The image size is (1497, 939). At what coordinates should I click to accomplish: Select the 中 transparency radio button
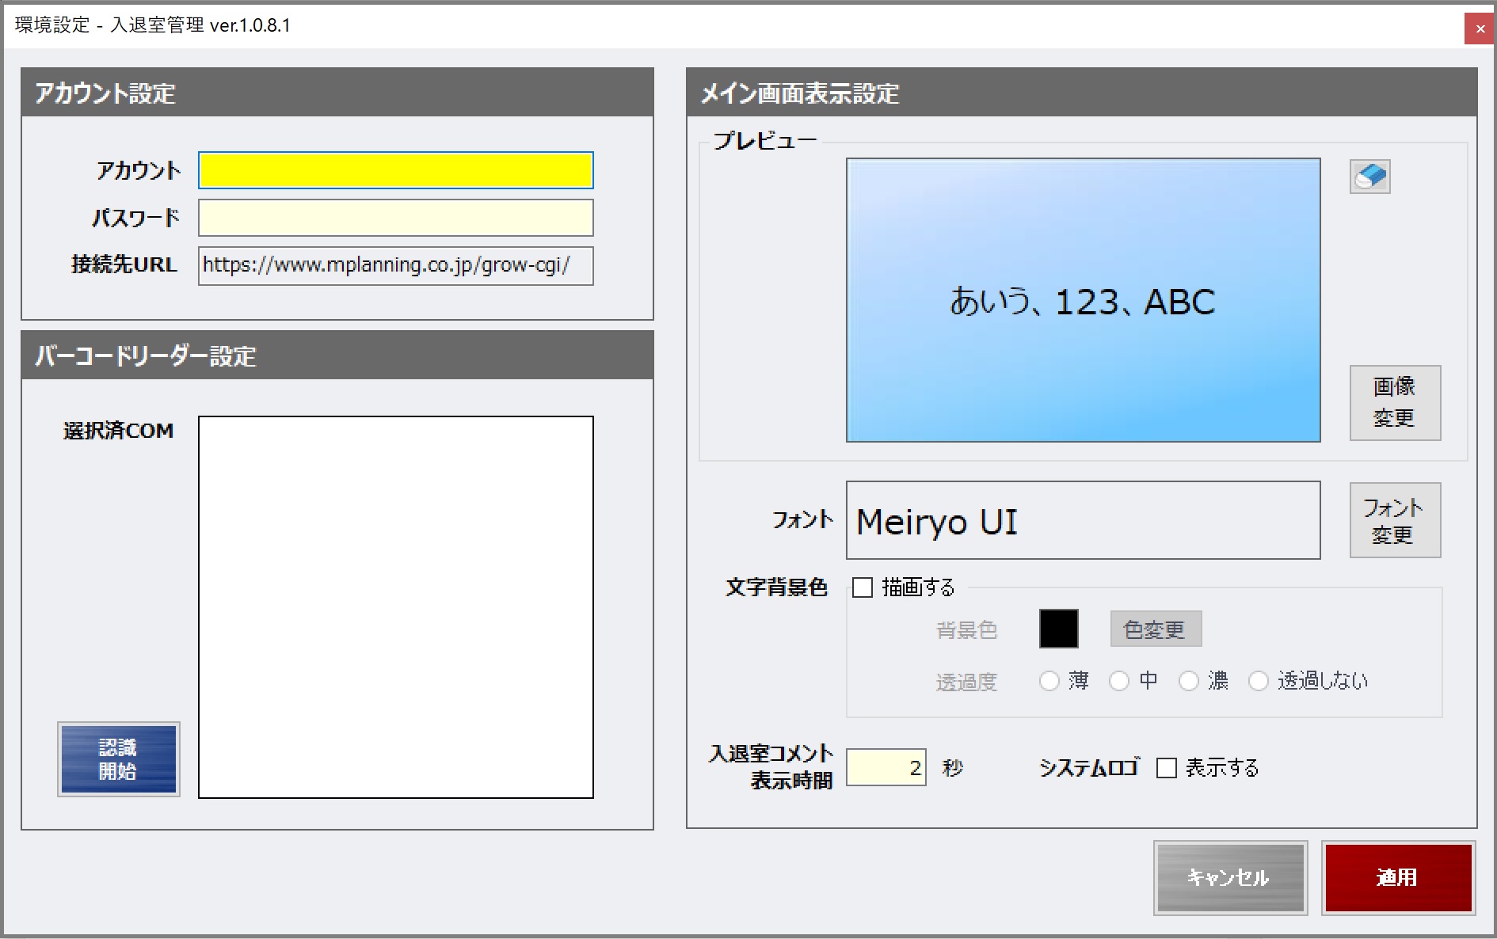(x=1119, y=681)
